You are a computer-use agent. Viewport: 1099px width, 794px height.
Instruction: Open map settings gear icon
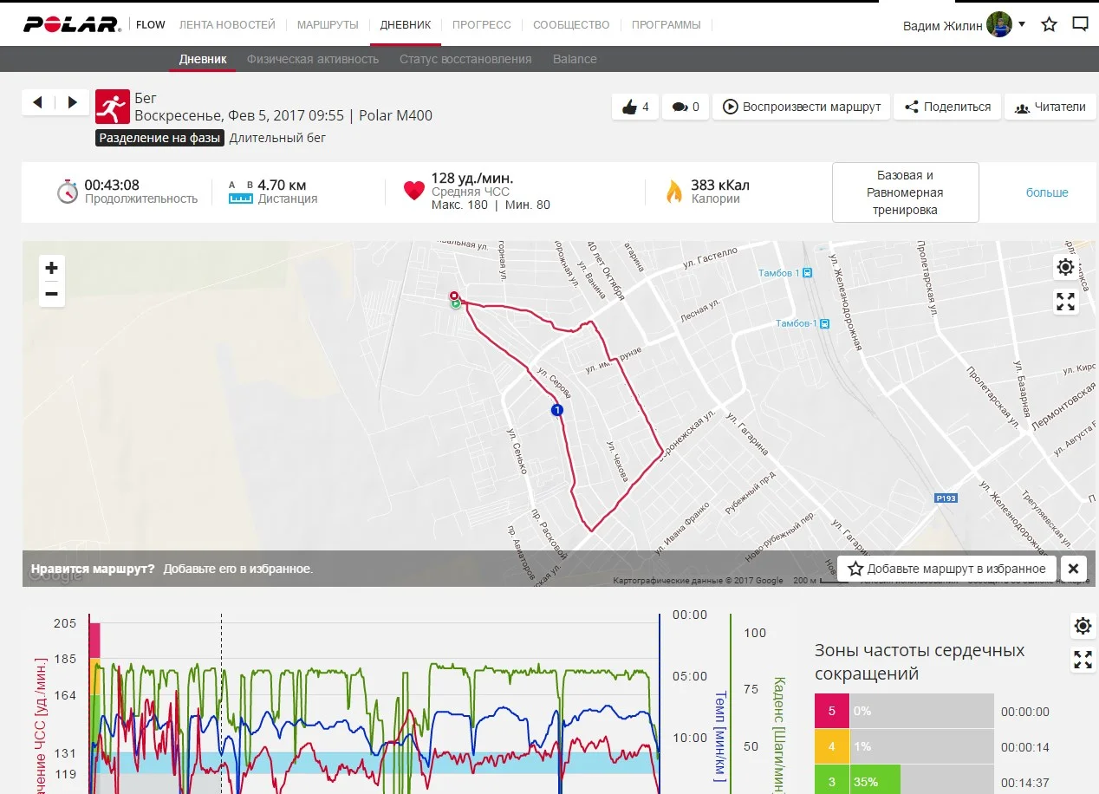(x=1065, y=268)
